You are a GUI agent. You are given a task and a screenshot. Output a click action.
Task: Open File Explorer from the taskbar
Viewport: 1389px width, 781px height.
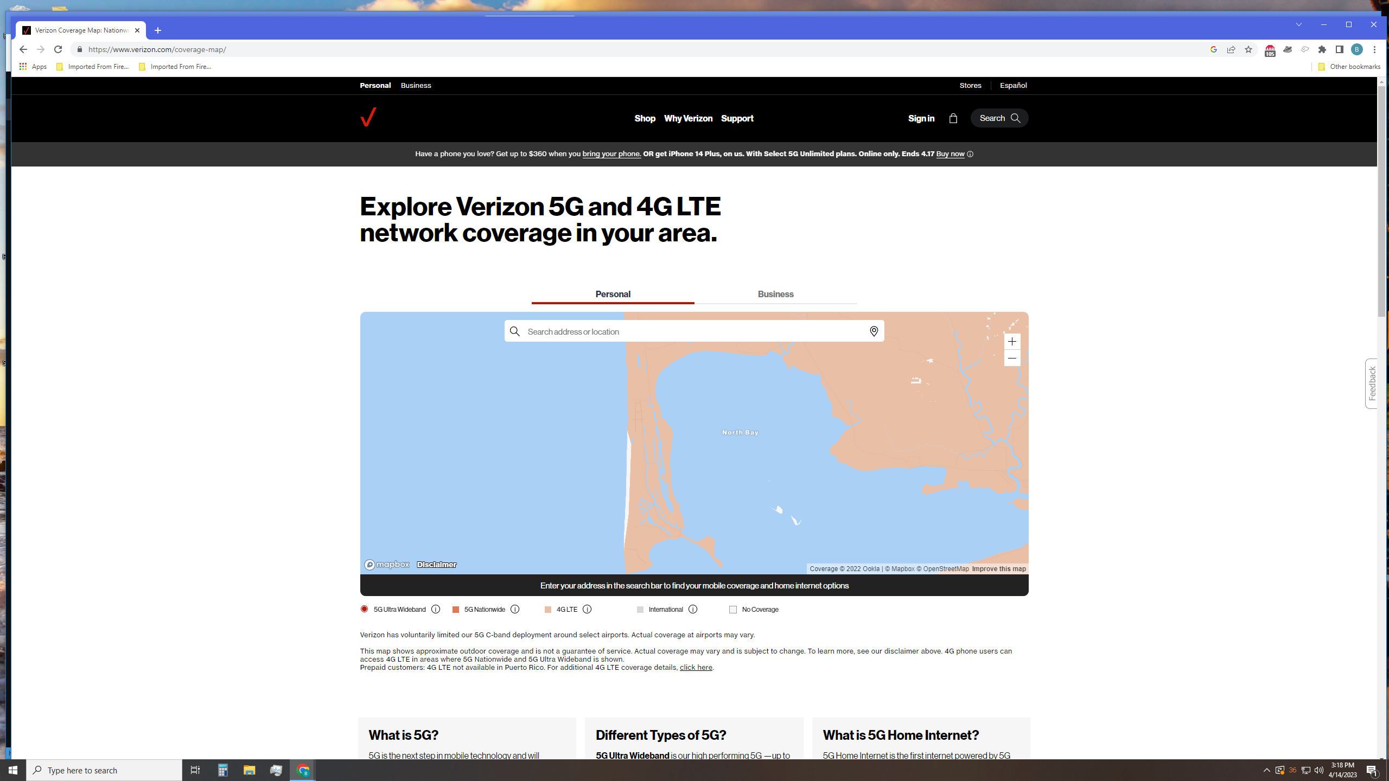point(249,770)
